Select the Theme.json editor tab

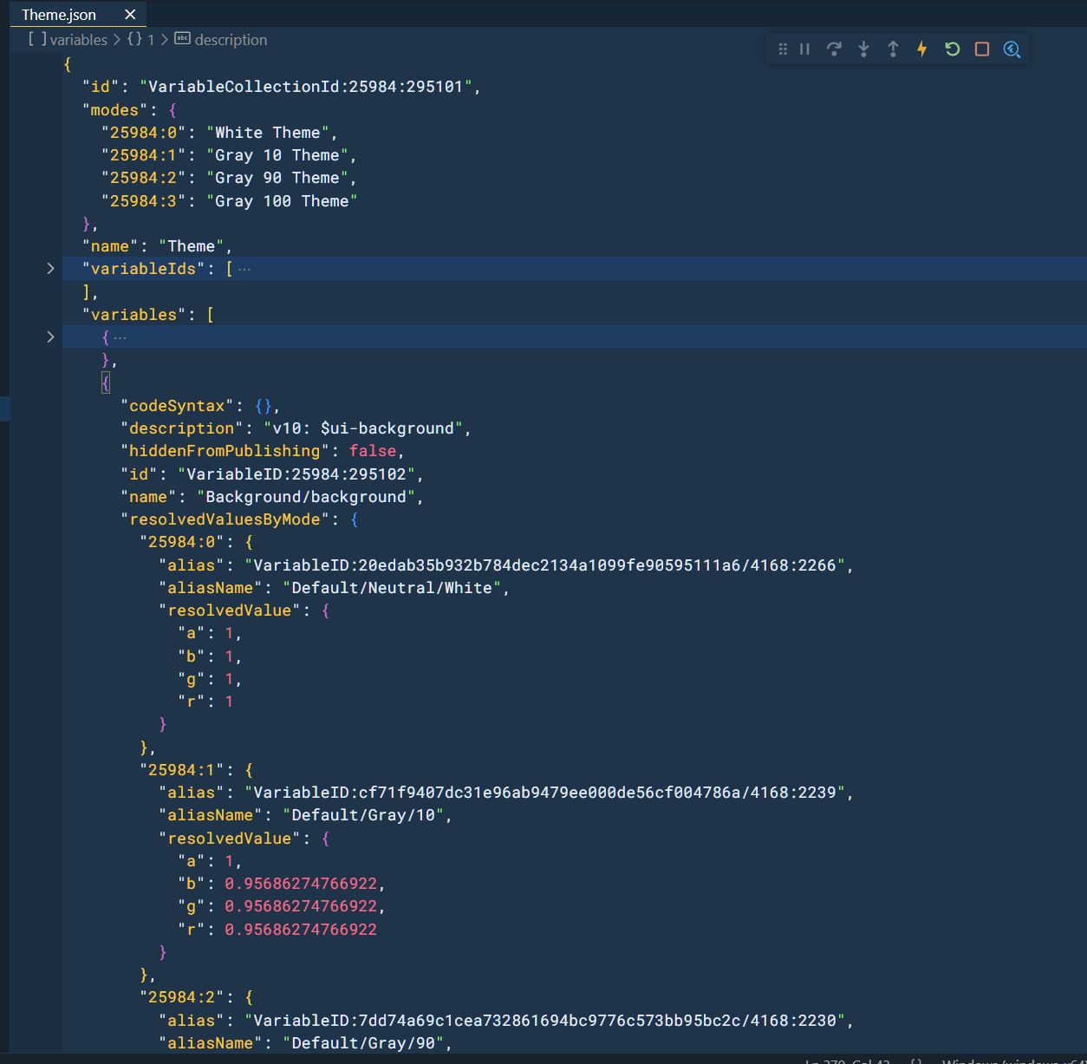point(57,14)
